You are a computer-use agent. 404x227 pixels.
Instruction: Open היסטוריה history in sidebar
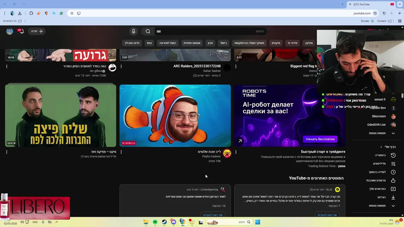point(385,155)
